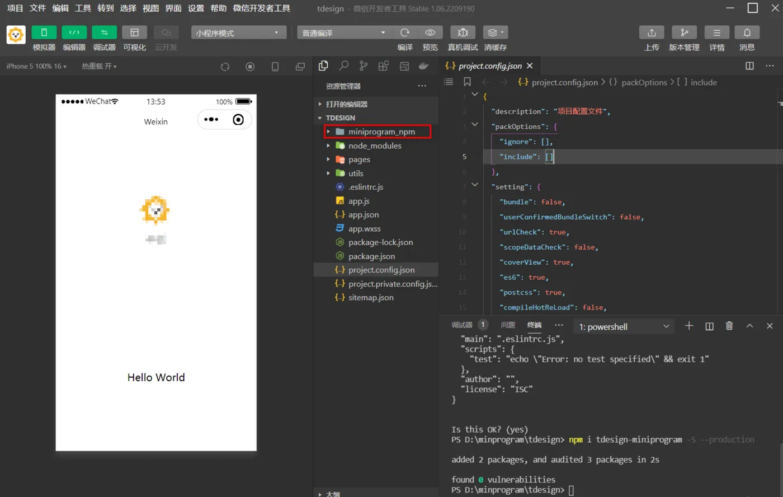Click the Compile (编译) refresh icon
The image size is (783, 497).
[405, 33]
